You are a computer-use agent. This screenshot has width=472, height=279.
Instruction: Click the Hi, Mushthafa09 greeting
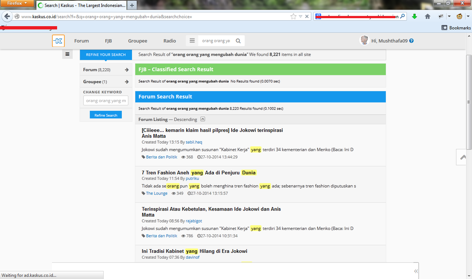tap(389, 41)
